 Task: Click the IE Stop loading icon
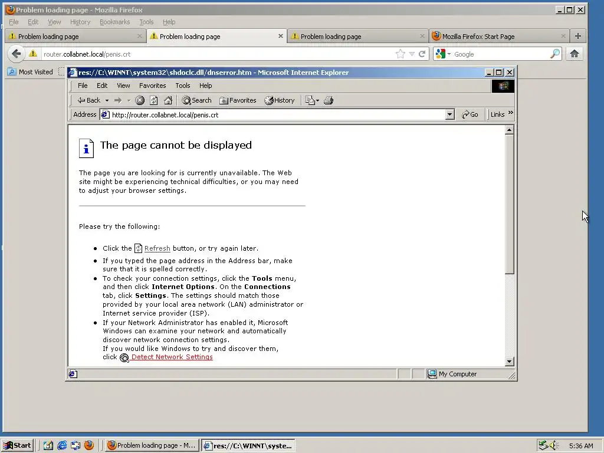[x=140, y=100]
